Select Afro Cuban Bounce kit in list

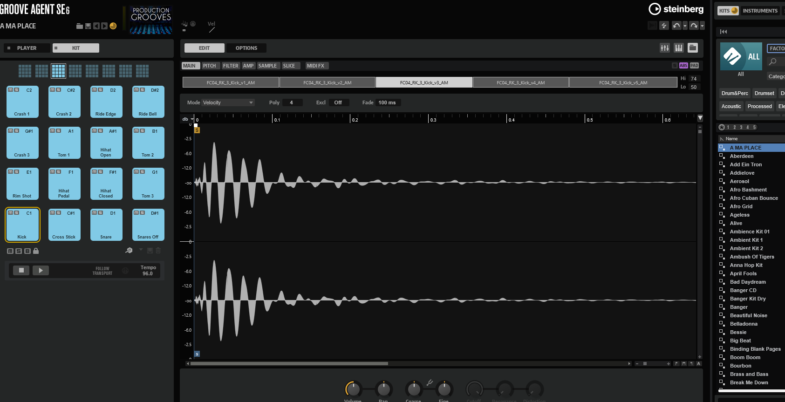(x=753, y=198)
